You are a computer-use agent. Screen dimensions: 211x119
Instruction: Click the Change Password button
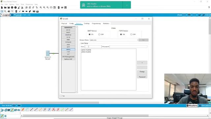pos(142,74)
